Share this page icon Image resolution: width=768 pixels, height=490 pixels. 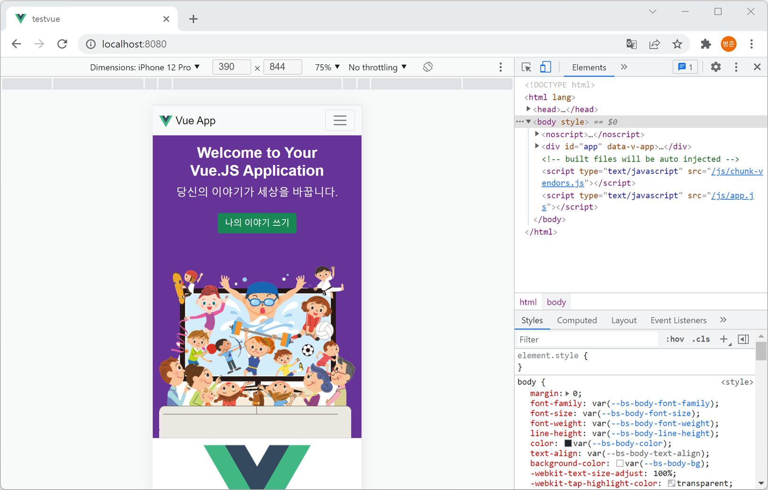(x=655, y=44)
